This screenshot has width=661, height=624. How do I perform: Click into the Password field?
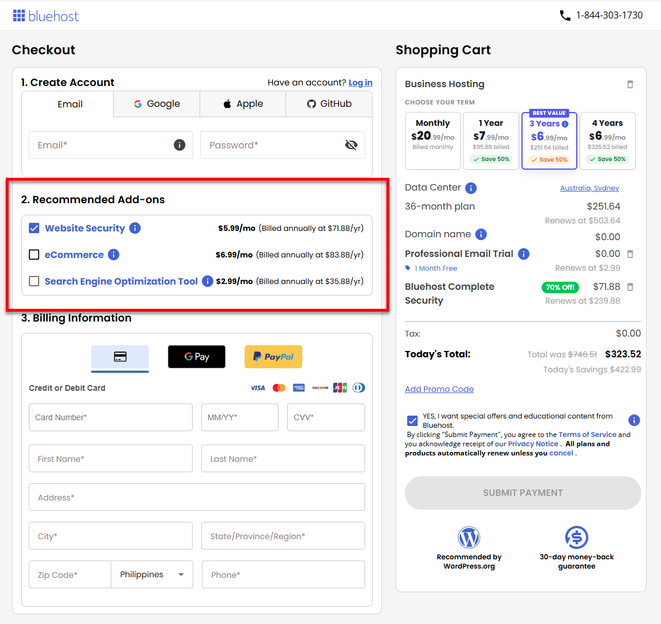(x=283, y=145)
